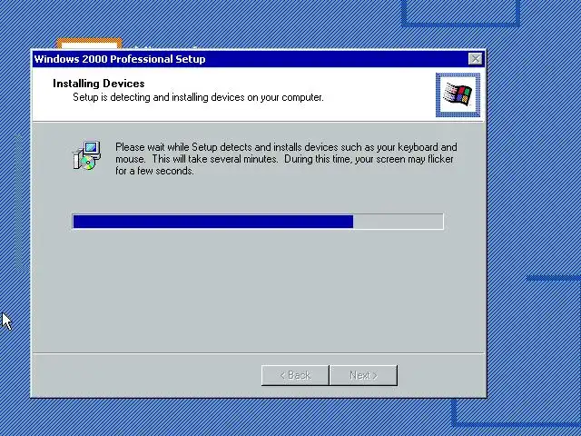The width and height of the screenshot is (581, 436).
Task: Click the 'Setup is detecting and installing devices' subtitle
Action: (198, 97)
